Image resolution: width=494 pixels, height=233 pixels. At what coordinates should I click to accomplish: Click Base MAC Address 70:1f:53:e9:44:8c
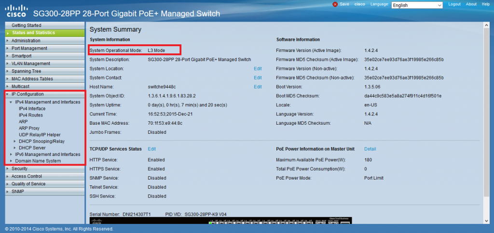[165, 123]
